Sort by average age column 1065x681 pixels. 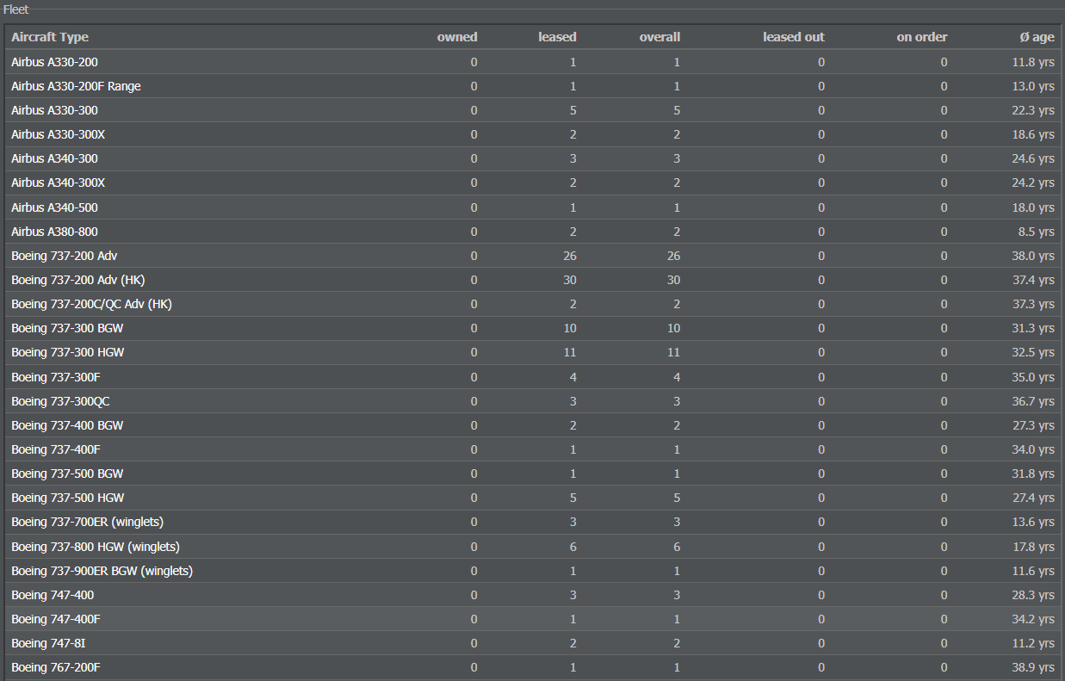point(1037,37)
